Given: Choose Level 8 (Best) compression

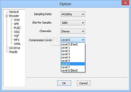Looking at the screenshot, I should tap(73, 70).
